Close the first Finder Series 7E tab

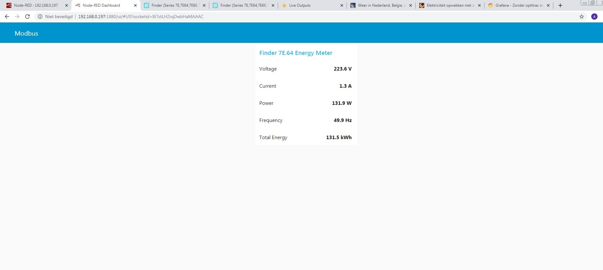tap(204, 5)
